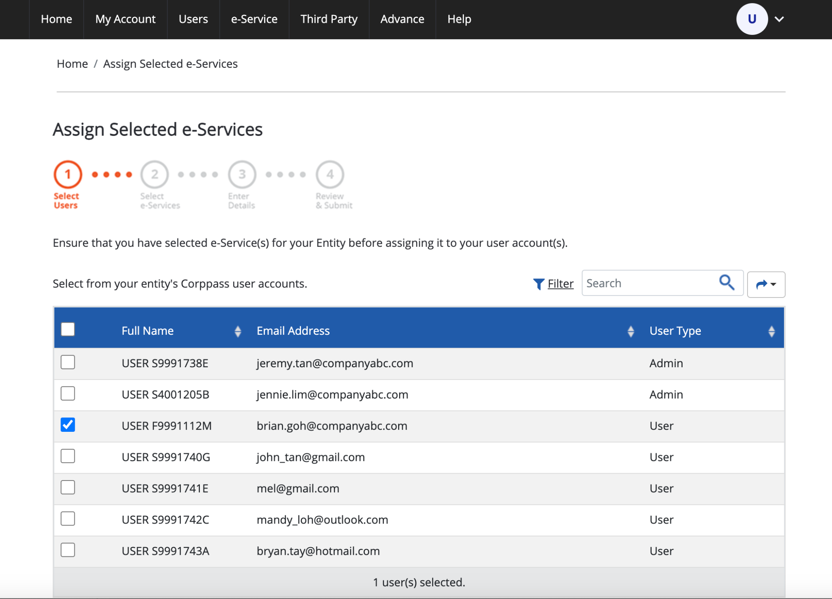Expand the account chevron beside avatar

779,19
